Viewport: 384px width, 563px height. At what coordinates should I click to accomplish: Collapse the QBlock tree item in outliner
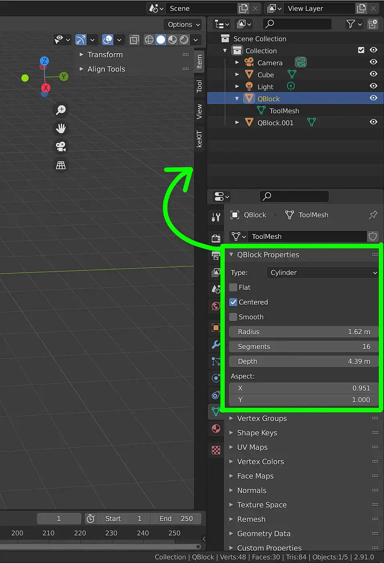pos(237,98)
